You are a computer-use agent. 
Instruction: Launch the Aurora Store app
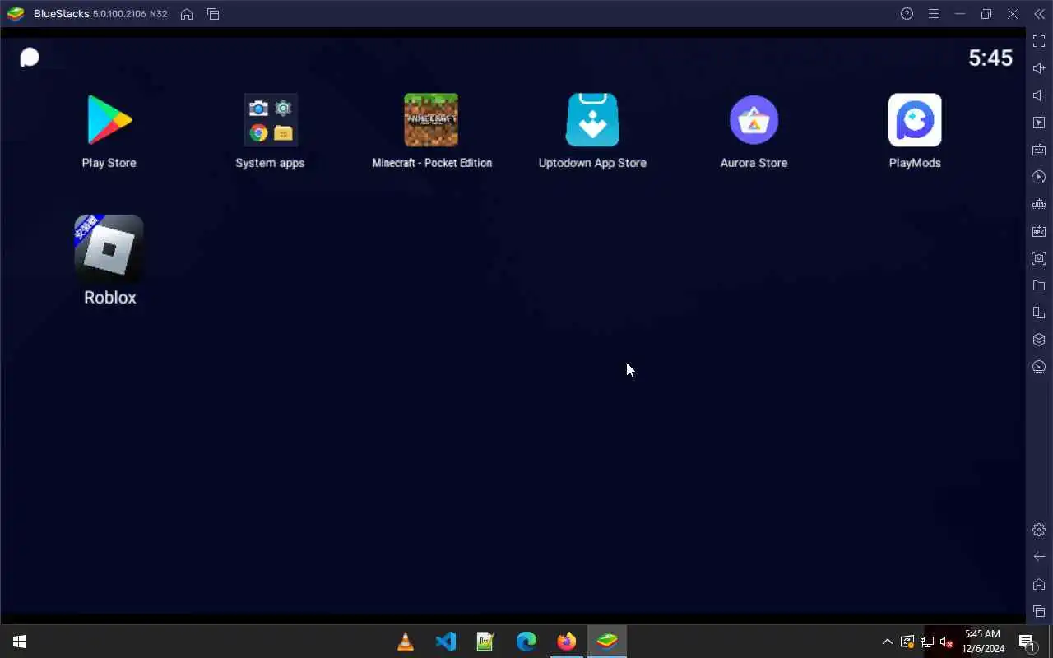coord(754,120)
